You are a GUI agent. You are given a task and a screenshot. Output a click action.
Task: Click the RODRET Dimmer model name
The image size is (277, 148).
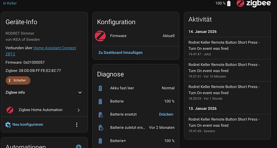click(x=20, y=33)
